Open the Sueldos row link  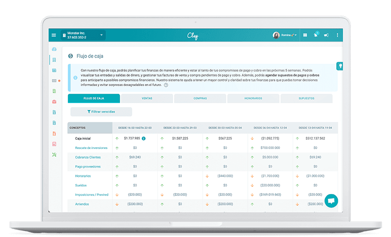[81, 185]
